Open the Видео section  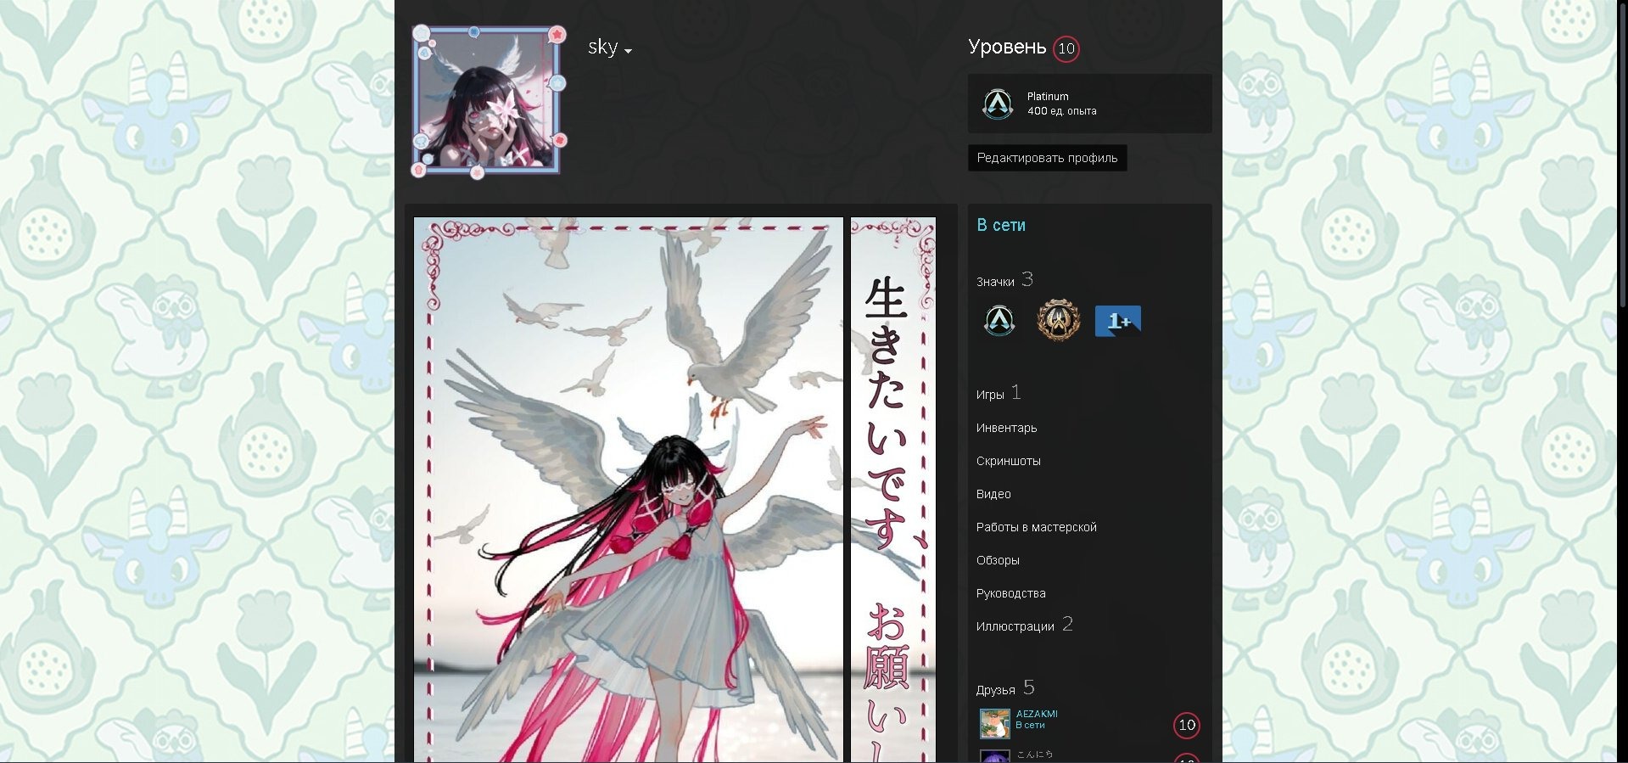[x=993, y=494]
